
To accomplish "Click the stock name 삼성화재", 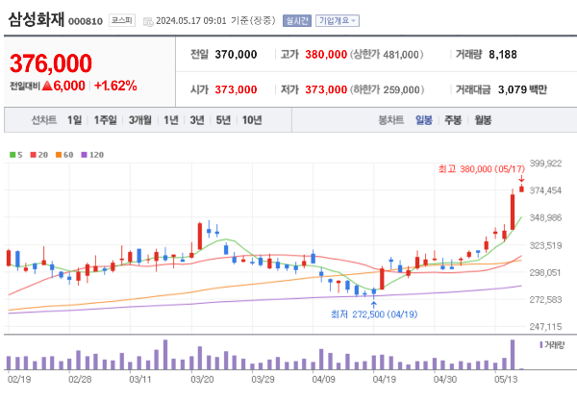I will [37, 19].
